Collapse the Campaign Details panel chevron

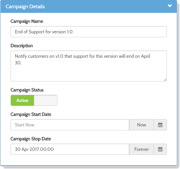pyautogui.click(x=170, y=6)
